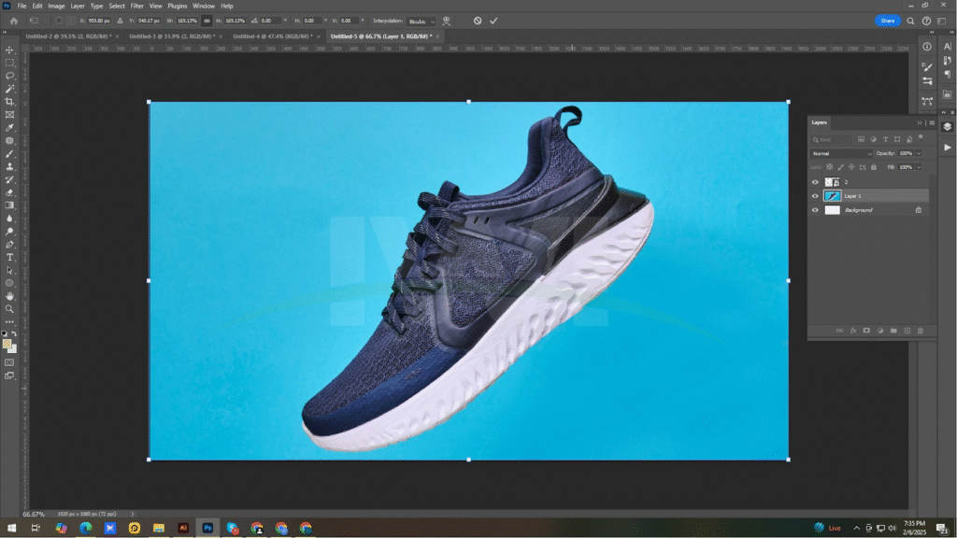Open the Opacity slider dropdown arrow
The height and width of the screenshot is (538, 957).
(919, 154)
